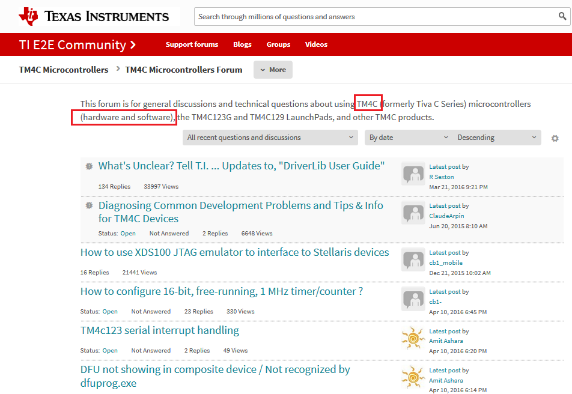572x394 pixels.
Task: Expand the More breadcrumb menu
Action: 273,70
